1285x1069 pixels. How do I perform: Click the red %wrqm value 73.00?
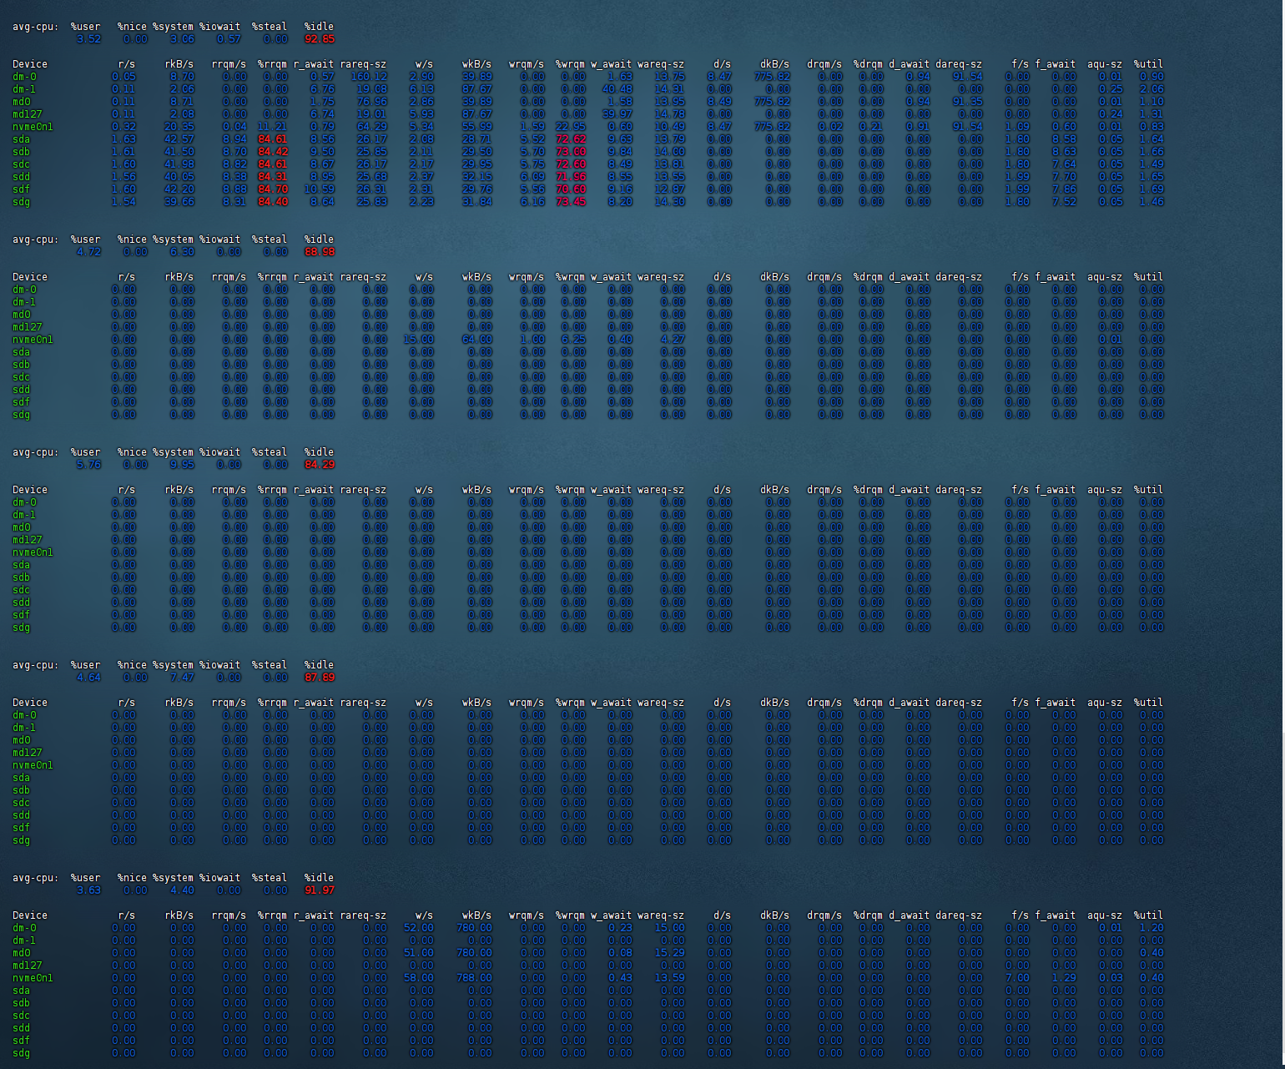[x=571, y=152]
